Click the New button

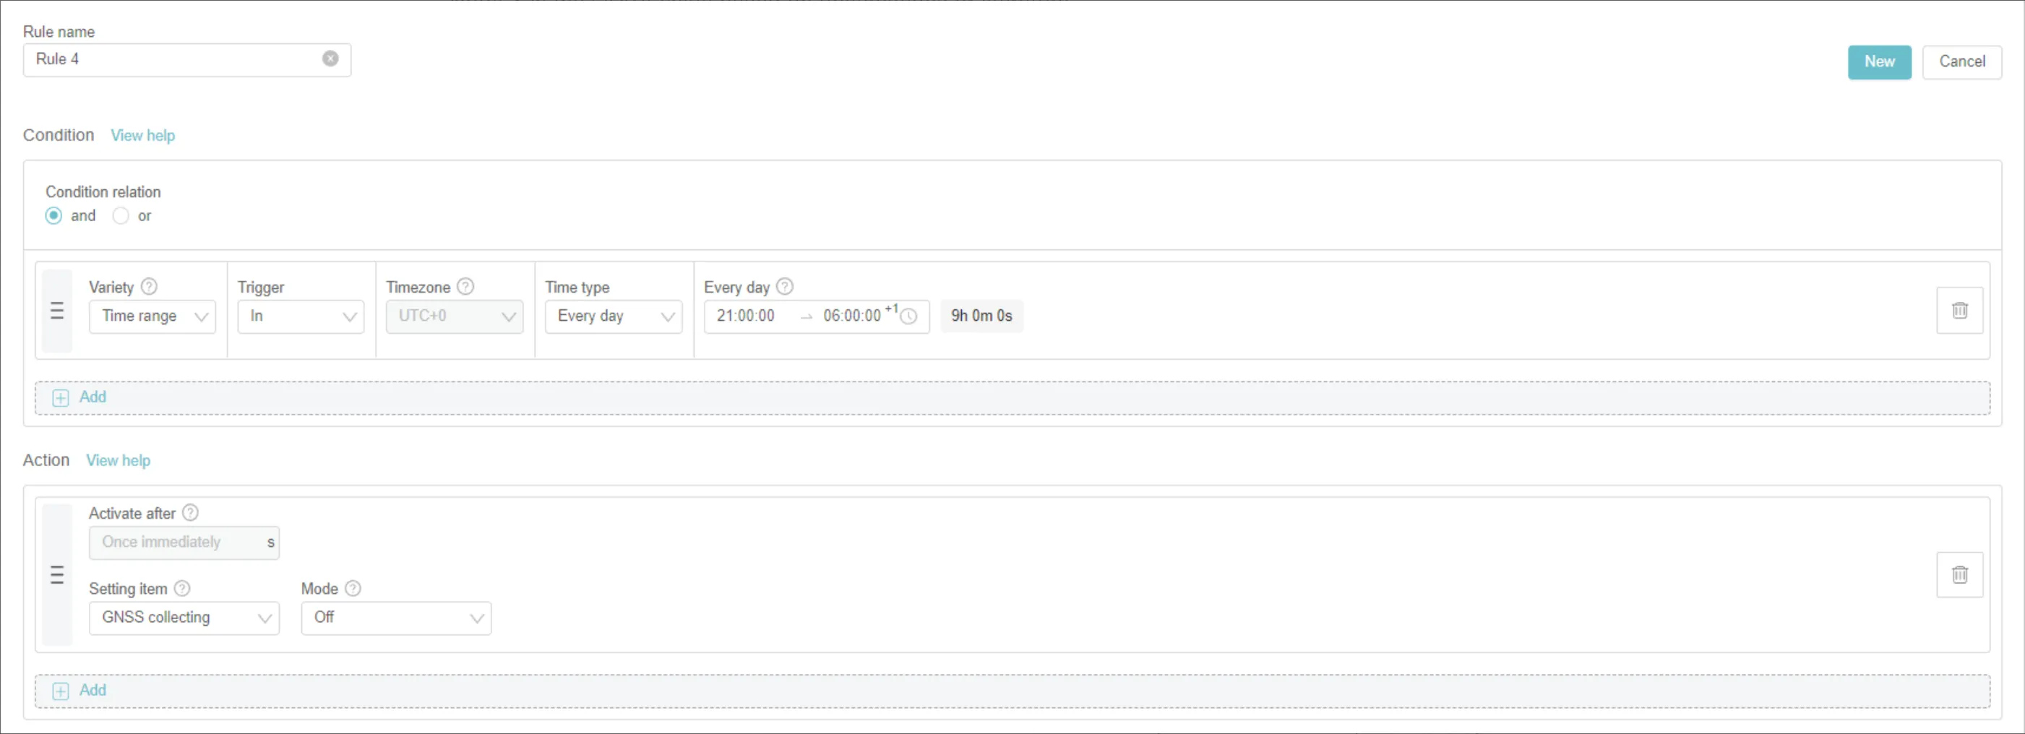point(1879,62)
